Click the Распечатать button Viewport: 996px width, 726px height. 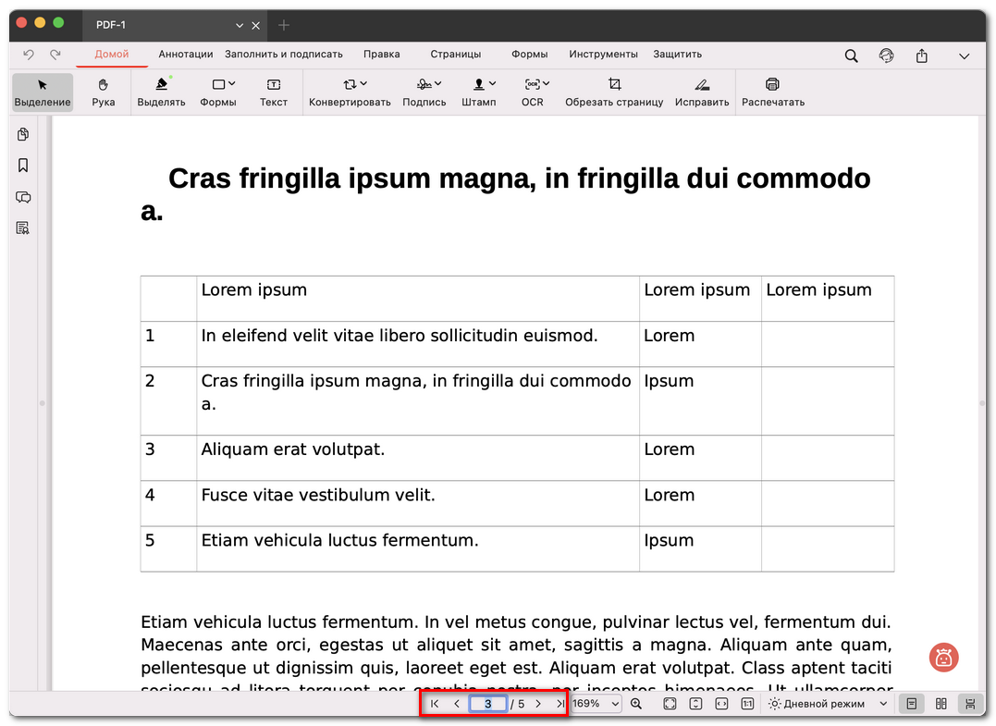tap(772, 92)
